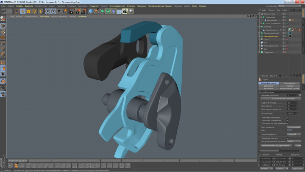
Task: Enable Физическое небо via its red cross
Action: (x=287, y=46)
